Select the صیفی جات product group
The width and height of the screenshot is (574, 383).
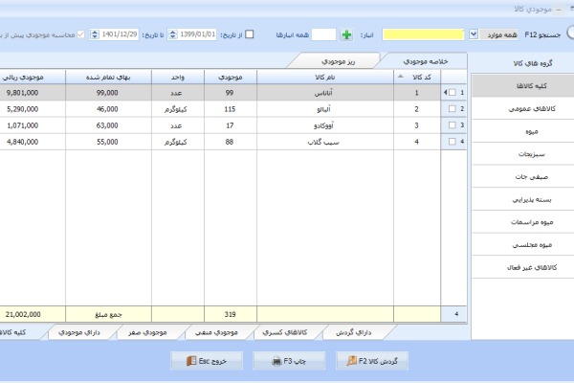point(523,176)
